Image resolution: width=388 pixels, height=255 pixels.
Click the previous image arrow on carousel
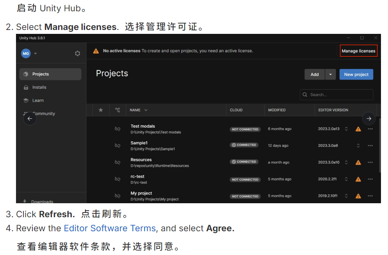pyautogui.click(x=30, y=119)
